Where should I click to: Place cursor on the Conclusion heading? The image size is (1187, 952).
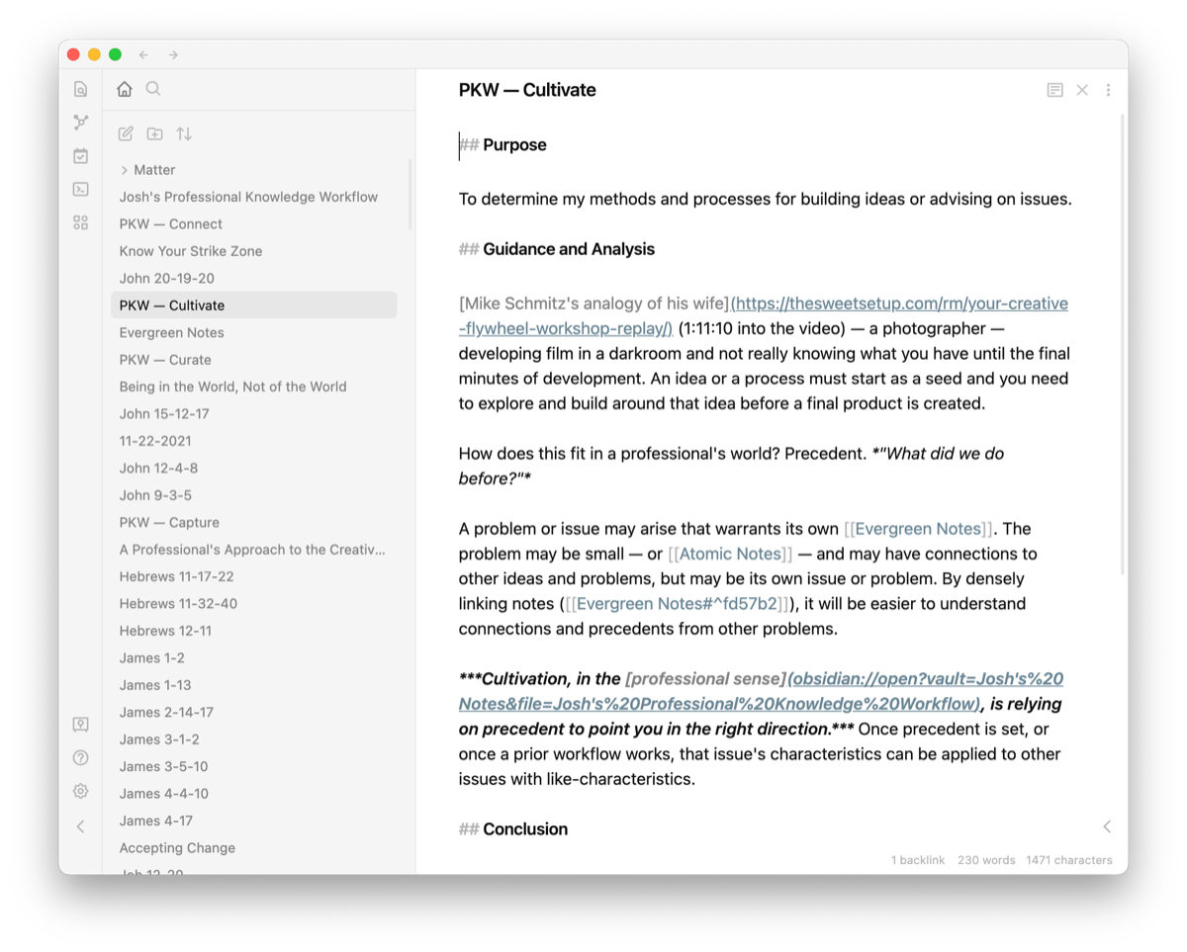pos(525,829)
